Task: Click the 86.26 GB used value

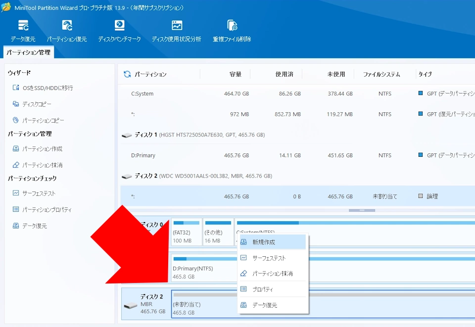Action: 290,94
